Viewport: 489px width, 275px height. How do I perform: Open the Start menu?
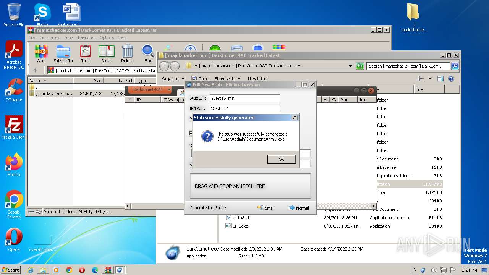click(x=10, y=270)
